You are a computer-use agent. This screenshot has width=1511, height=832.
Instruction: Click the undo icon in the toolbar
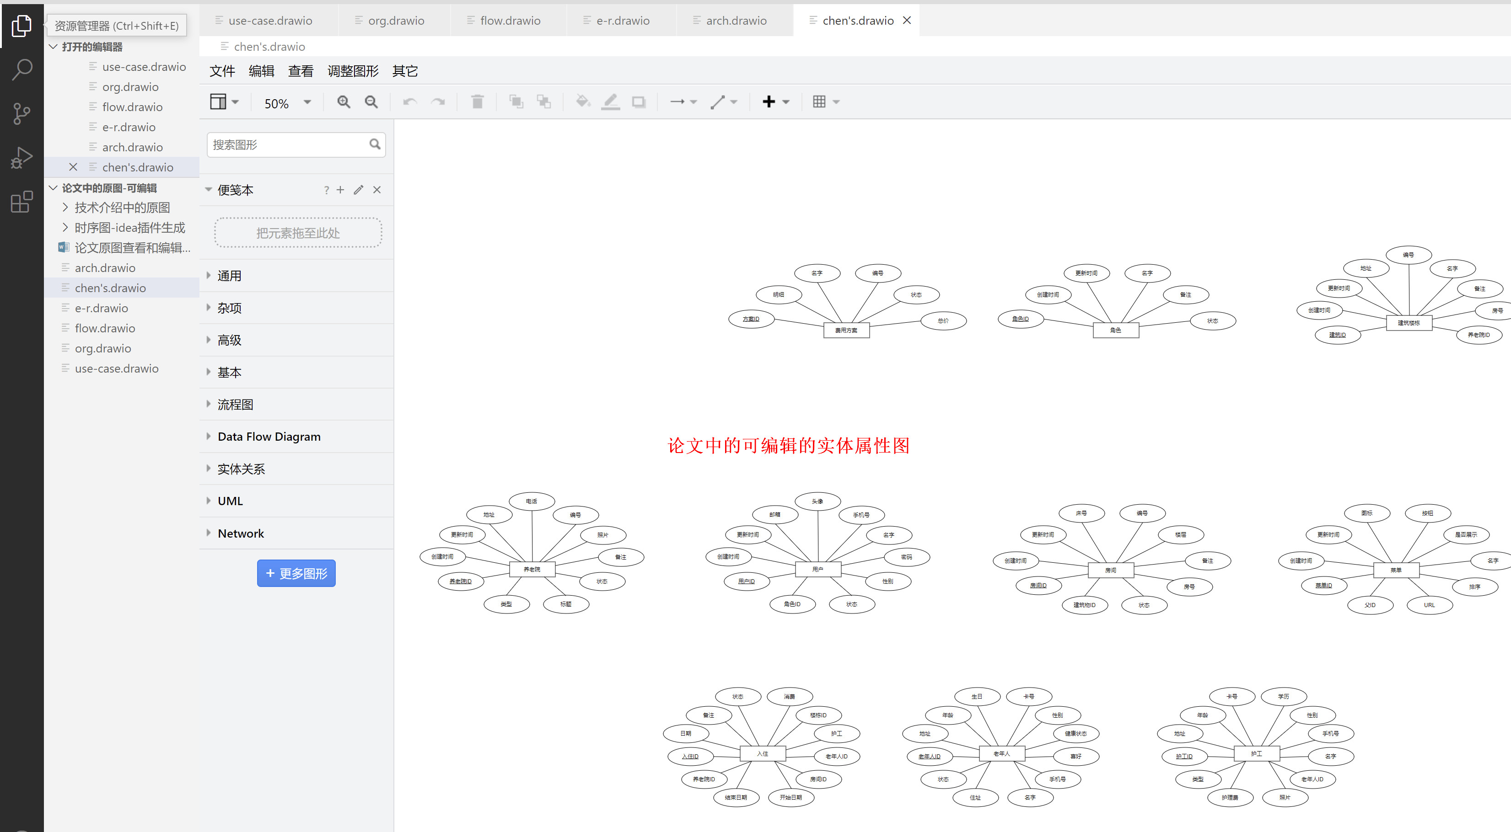(x=409, y=101)
